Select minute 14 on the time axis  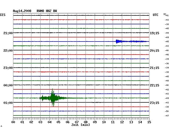tap(140, 122)
